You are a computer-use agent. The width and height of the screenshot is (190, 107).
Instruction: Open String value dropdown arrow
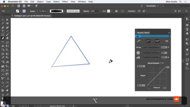[168, 47]
